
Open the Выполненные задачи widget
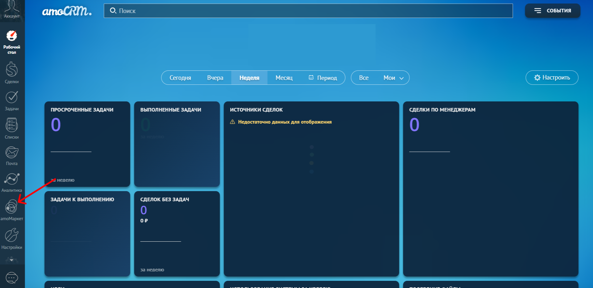coord(177,144)
